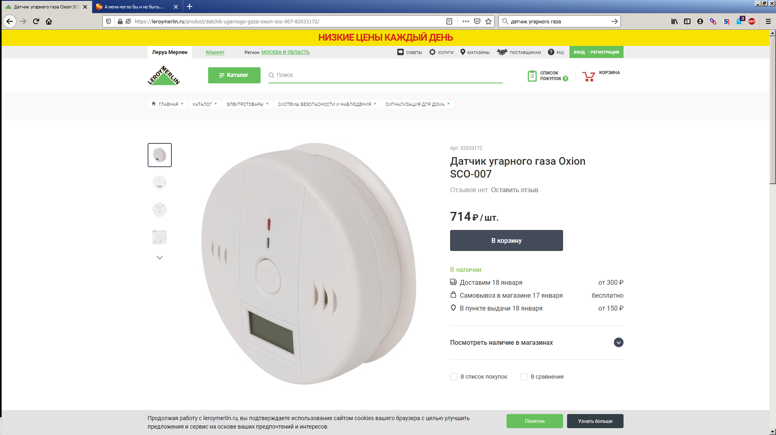Check the 'В сравнение' checkbox
Viewport: 776px width, 435px height.
tap(524, 377)
